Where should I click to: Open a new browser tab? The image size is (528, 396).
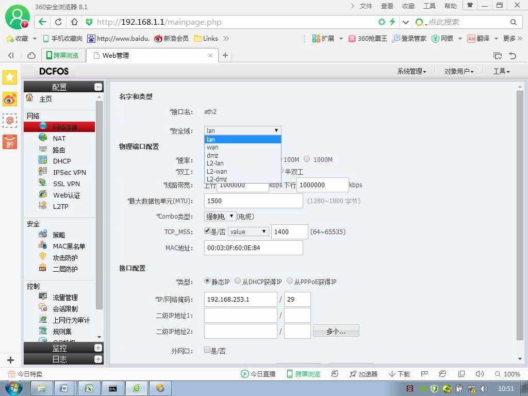click(225, 55)
